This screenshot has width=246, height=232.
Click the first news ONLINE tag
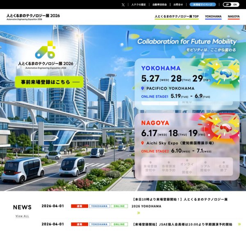pos(119,206)
